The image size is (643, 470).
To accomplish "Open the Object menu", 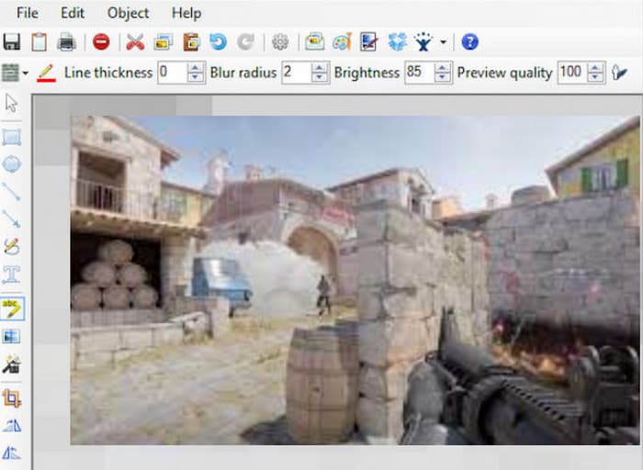I will point(128,13).
